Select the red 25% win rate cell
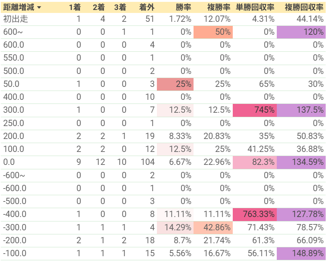The image size is (326, 261). [175, 84]
